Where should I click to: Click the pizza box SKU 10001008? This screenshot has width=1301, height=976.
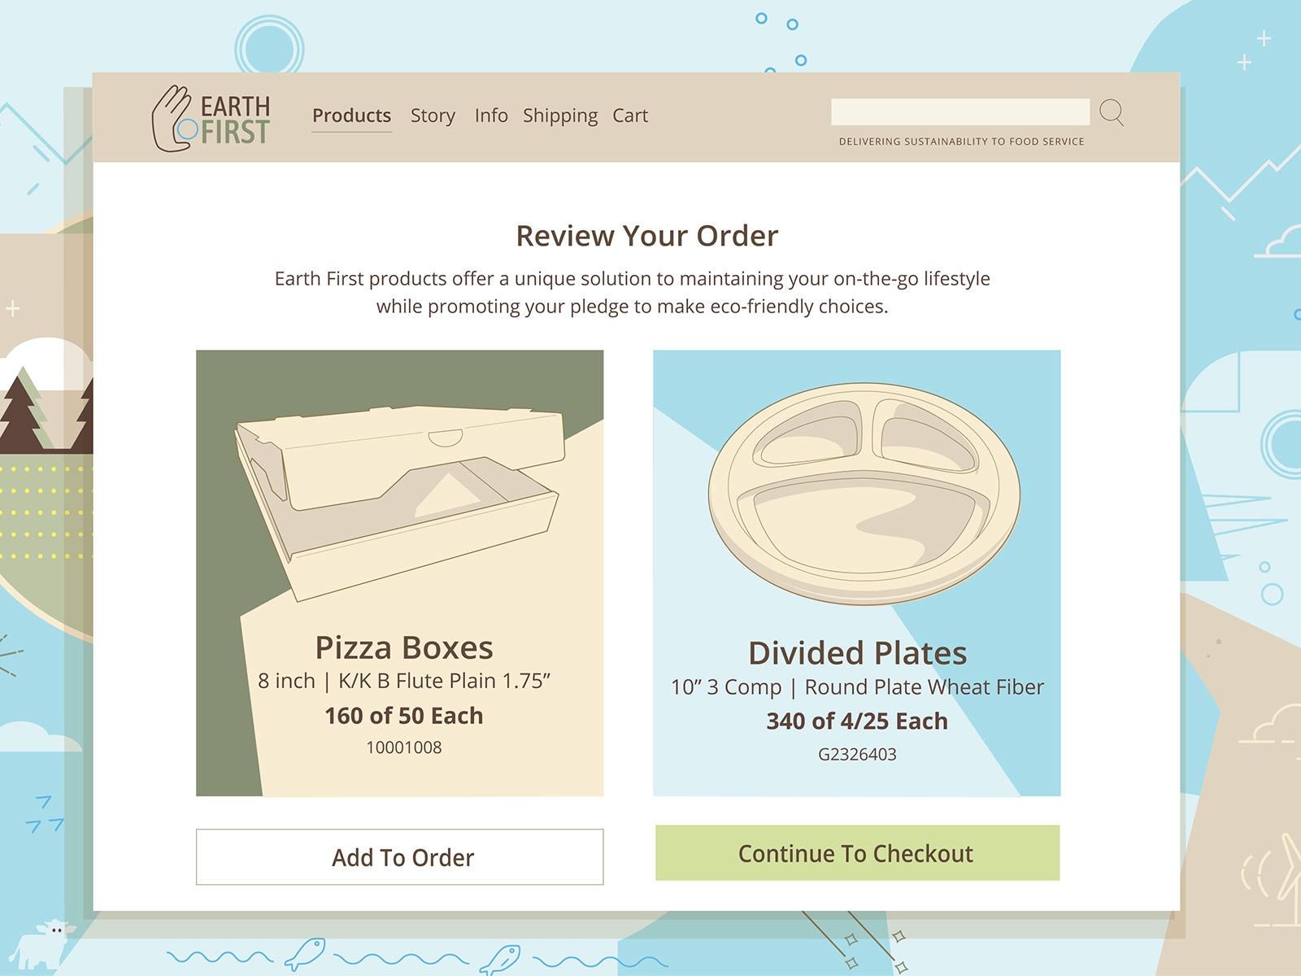point(404,747)
